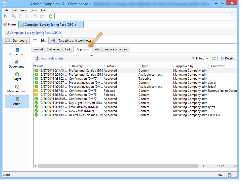The width and height of the screenshot is (247, 188).
Task: Refresh the approvals journal list
Action: click(x=214, y=58)
